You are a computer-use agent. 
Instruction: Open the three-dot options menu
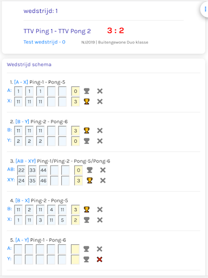[205, 9]
